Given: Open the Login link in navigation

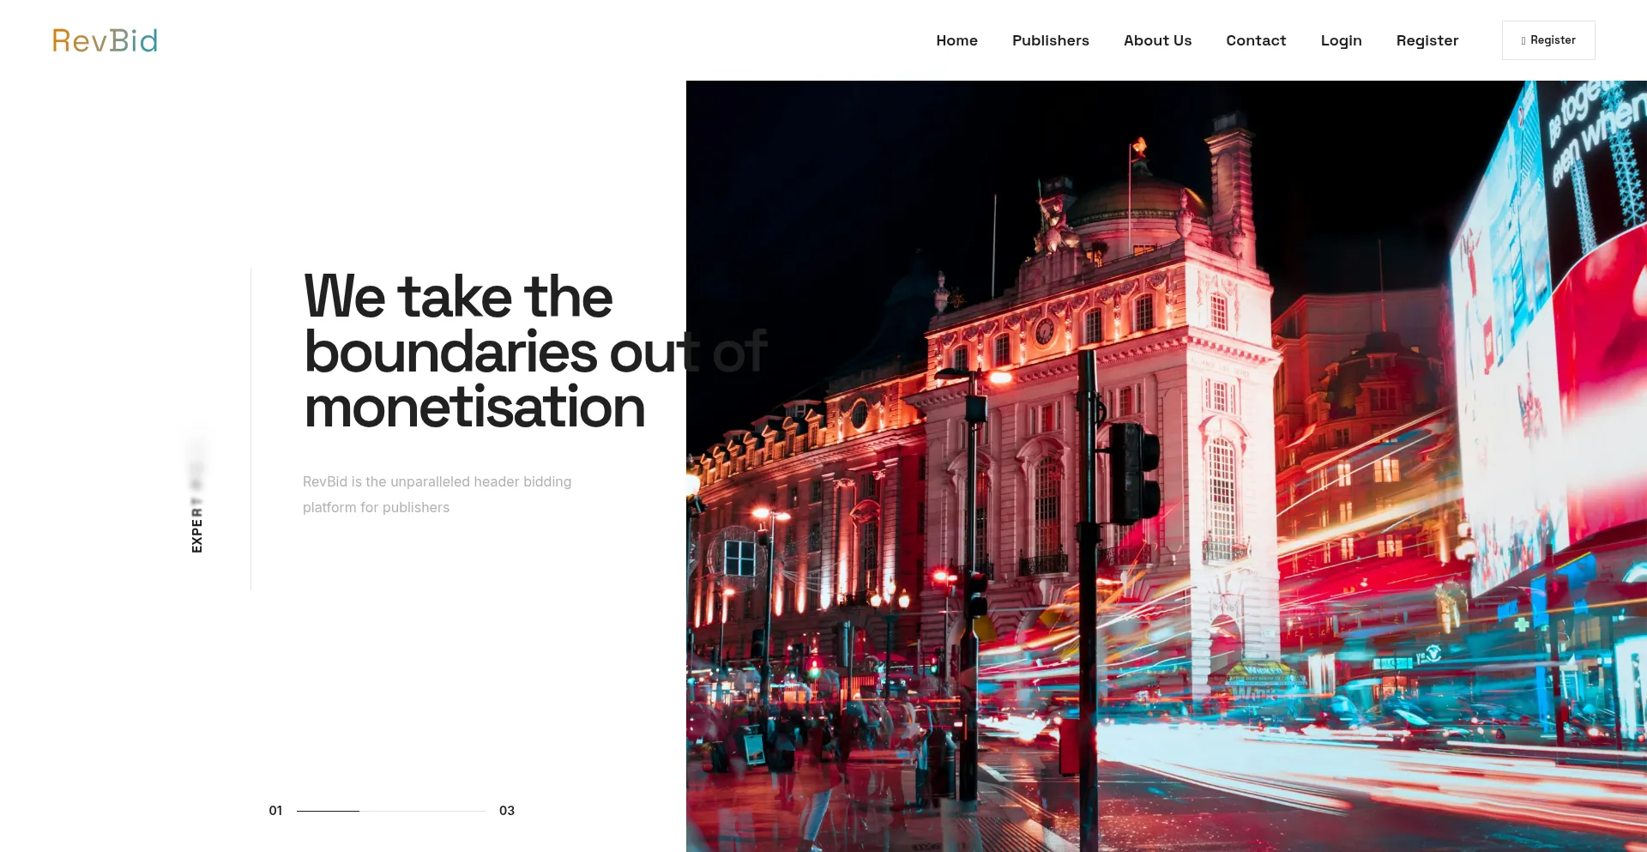Looking at the screenshot, I should tap(1341, 40).
